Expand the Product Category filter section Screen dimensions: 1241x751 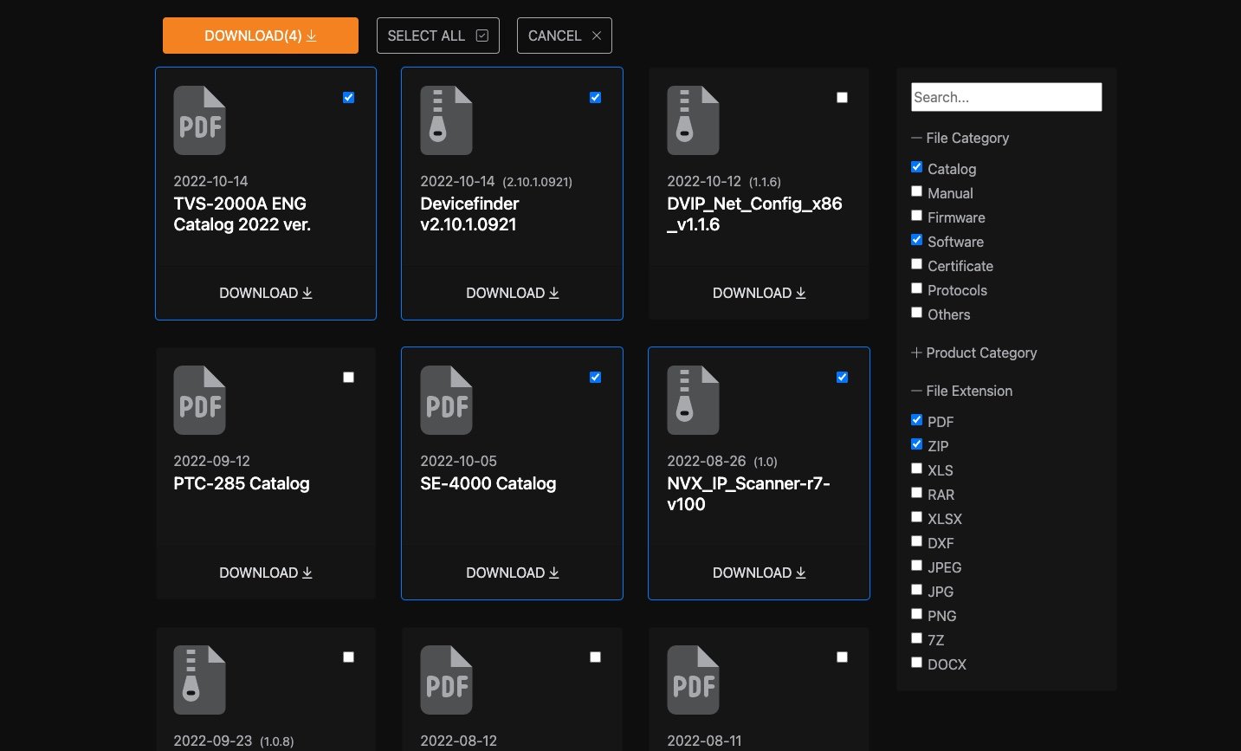[973, 353]
